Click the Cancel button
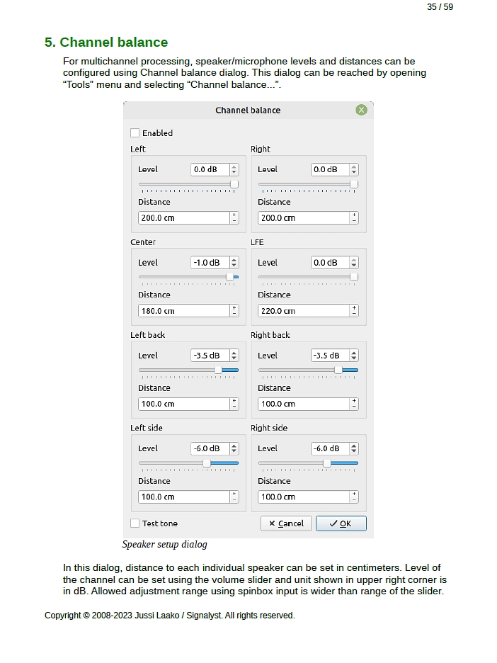497x663 pixels. [286, 523]
